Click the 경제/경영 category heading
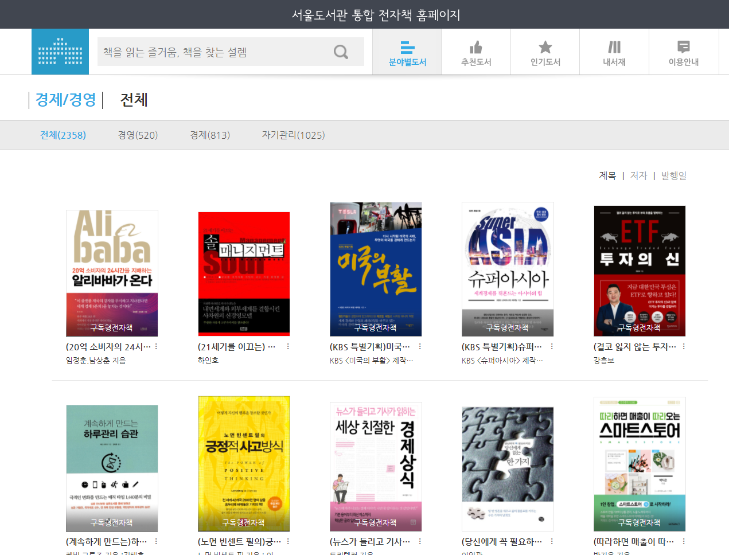Screen dimensions: 729x555 coord(66,100)
